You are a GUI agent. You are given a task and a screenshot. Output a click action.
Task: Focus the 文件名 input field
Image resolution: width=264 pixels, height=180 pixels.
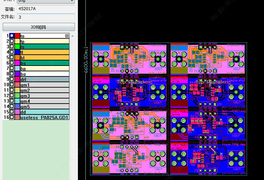[46, 17]
